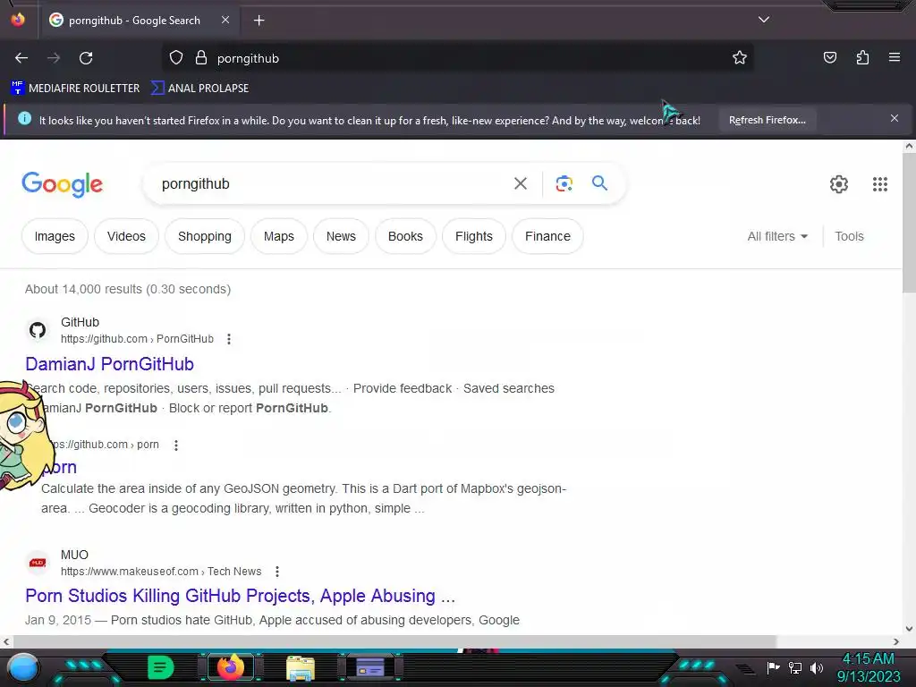The height and width of the screenshot is (687, 916).
Task: Switch to News results
Action: point(341,236)
